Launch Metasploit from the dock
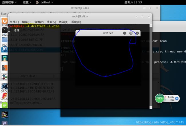The width and height of the screenshot is (186, 126). 5,49
